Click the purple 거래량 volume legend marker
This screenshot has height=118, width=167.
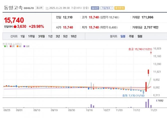(157, 101)
